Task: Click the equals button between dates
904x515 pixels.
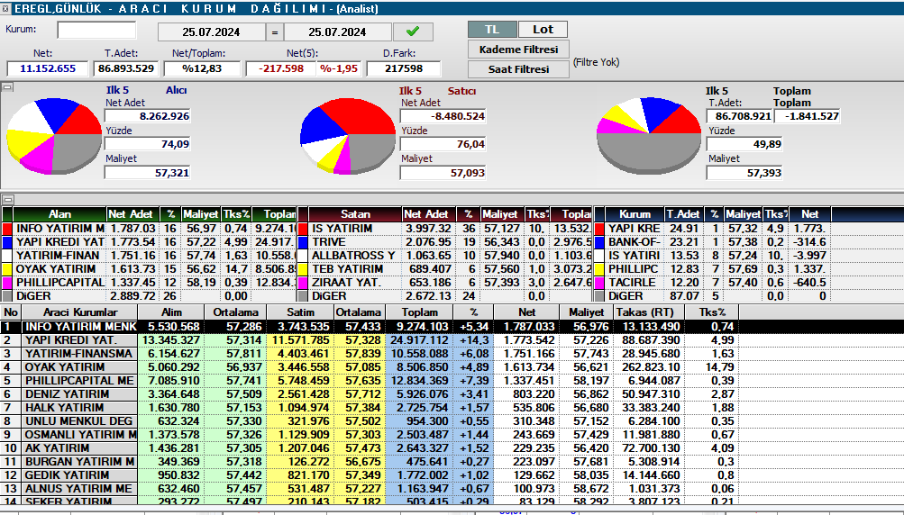Action: tap(274, 32)
